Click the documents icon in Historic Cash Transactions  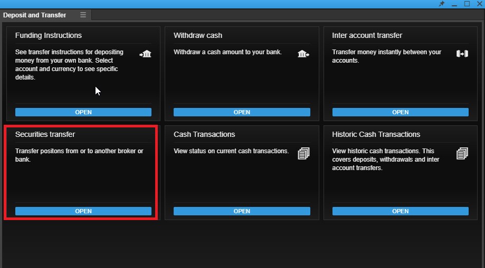point(462,153)
